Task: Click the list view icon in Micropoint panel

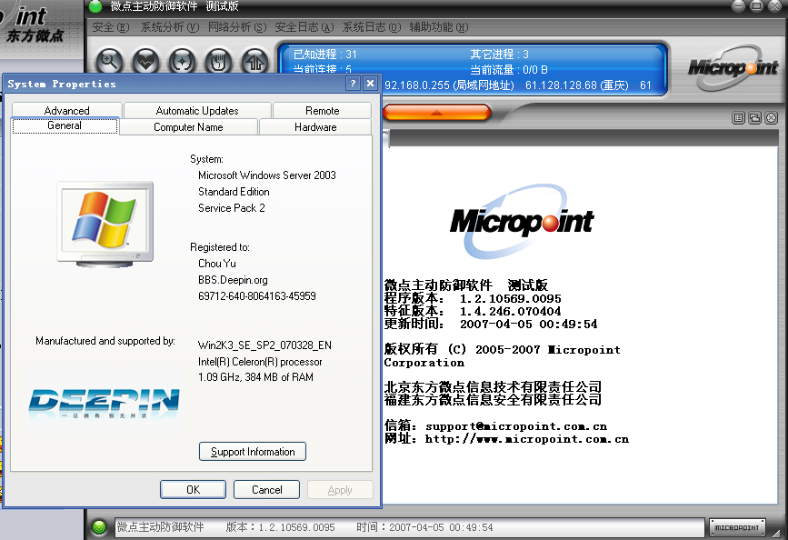Action: [738, 118]
